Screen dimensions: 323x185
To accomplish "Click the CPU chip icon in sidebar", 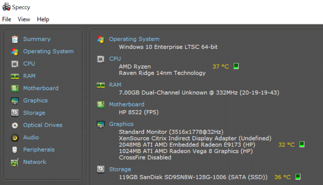I will (x=15, y=64).
